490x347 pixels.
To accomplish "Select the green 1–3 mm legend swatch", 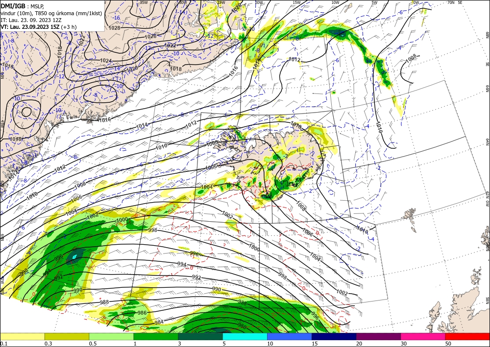I will click(156, 336).
